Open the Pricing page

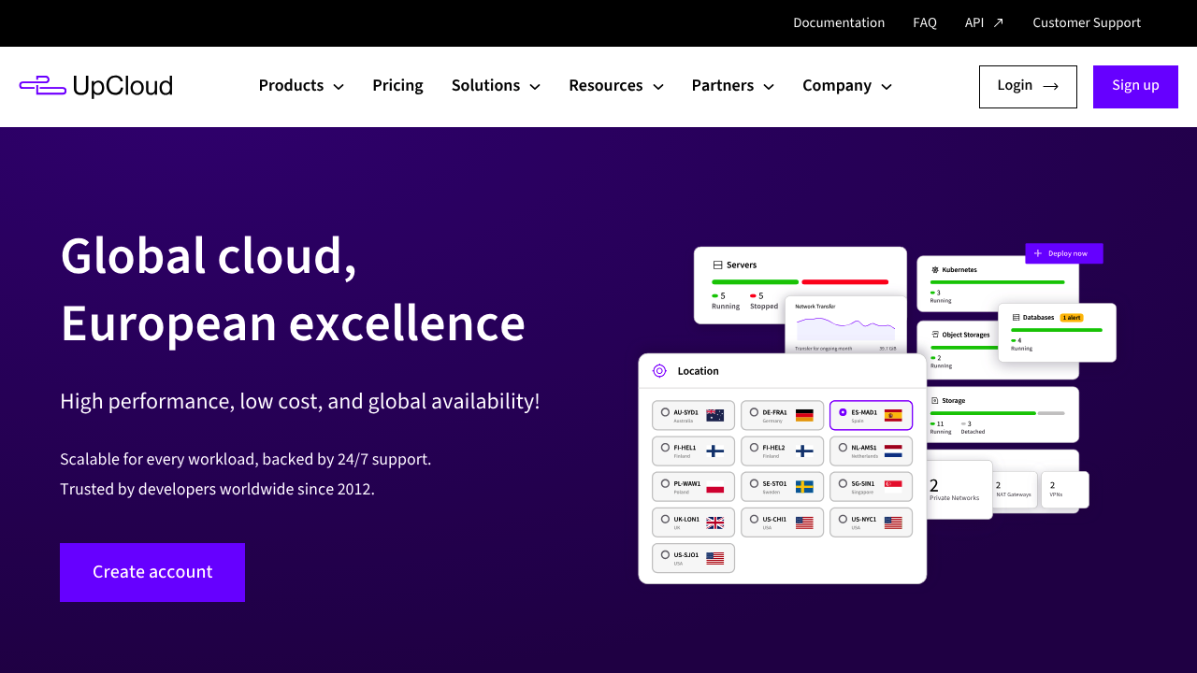397,85
